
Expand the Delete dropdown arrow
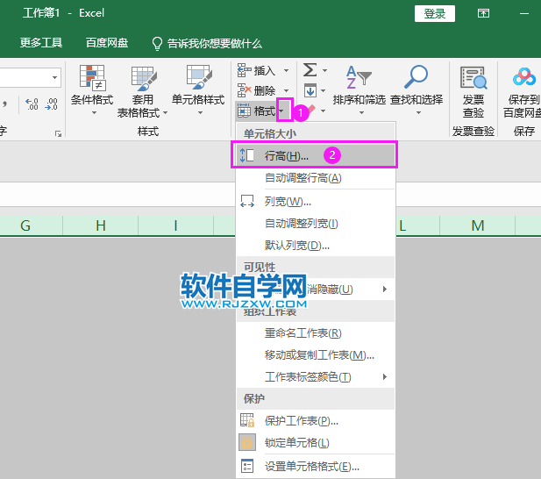[x=287, y=90]
